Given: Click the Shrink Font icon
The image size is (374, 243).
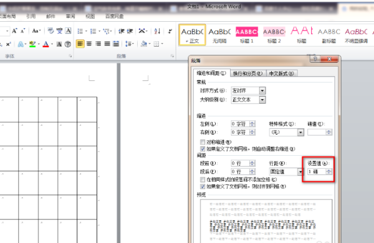Looking at the screenshot, I should pyautogui.click(x=23, y=31).
